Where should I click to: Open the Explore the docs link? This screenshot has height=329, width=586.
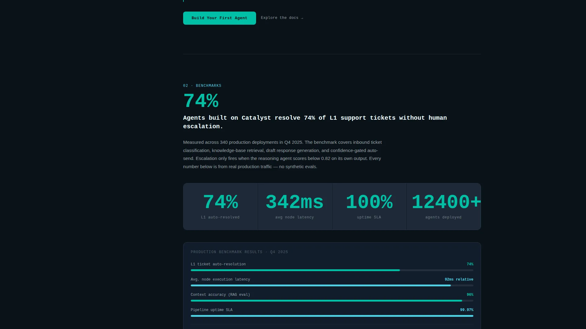(282, 18)
